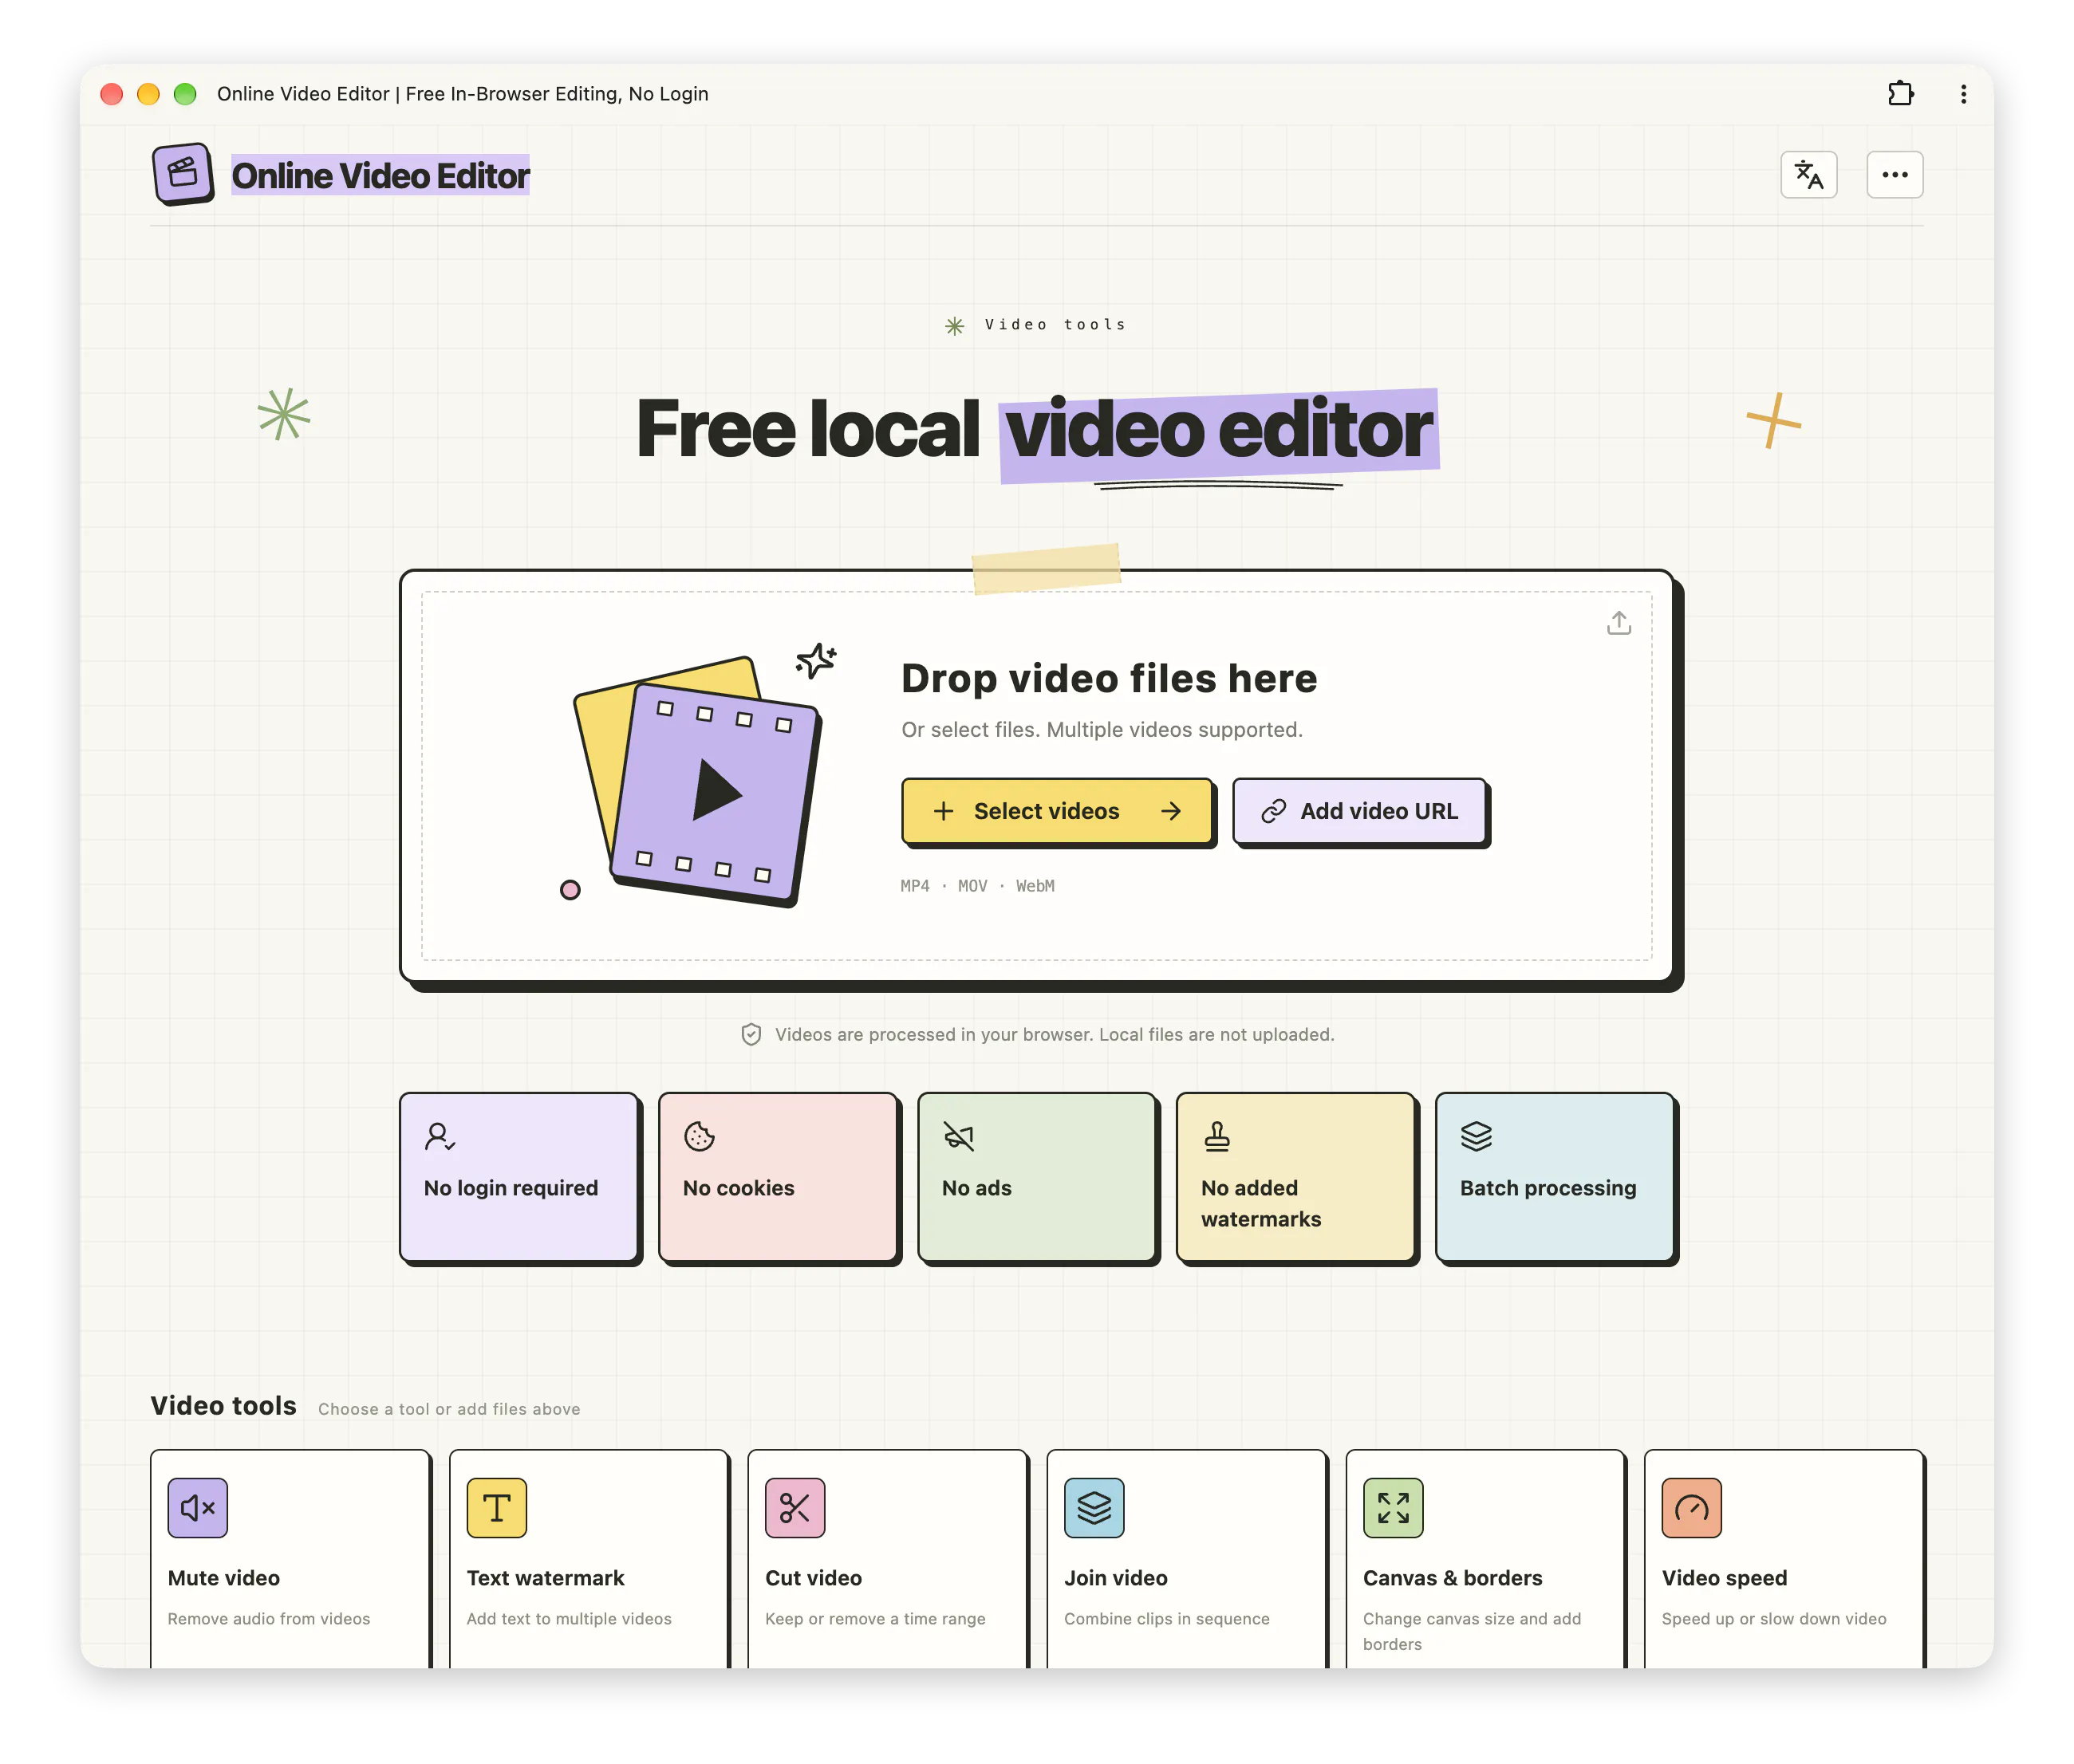
Task: Click the Select videos button
Action: [1057, 811]
